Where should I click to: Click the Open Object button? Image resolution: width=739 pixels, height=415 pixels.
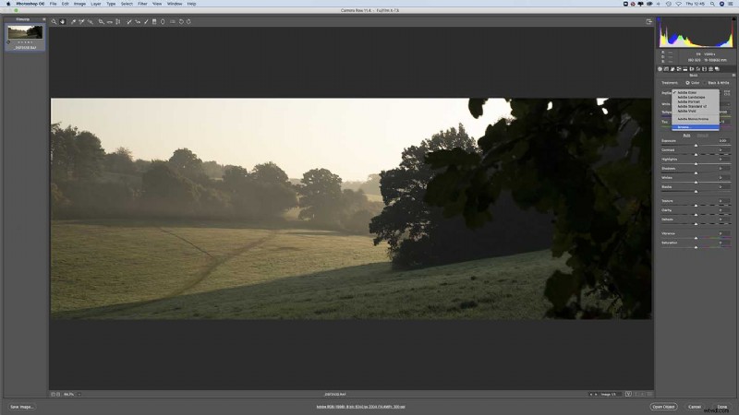coord(663,407)
